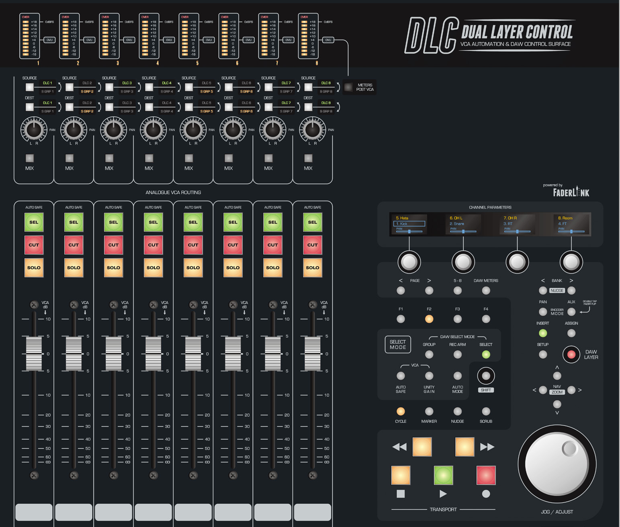Hold the SHIFT button
This screenshot has height=527, width=620.
[x=486, y=376]
